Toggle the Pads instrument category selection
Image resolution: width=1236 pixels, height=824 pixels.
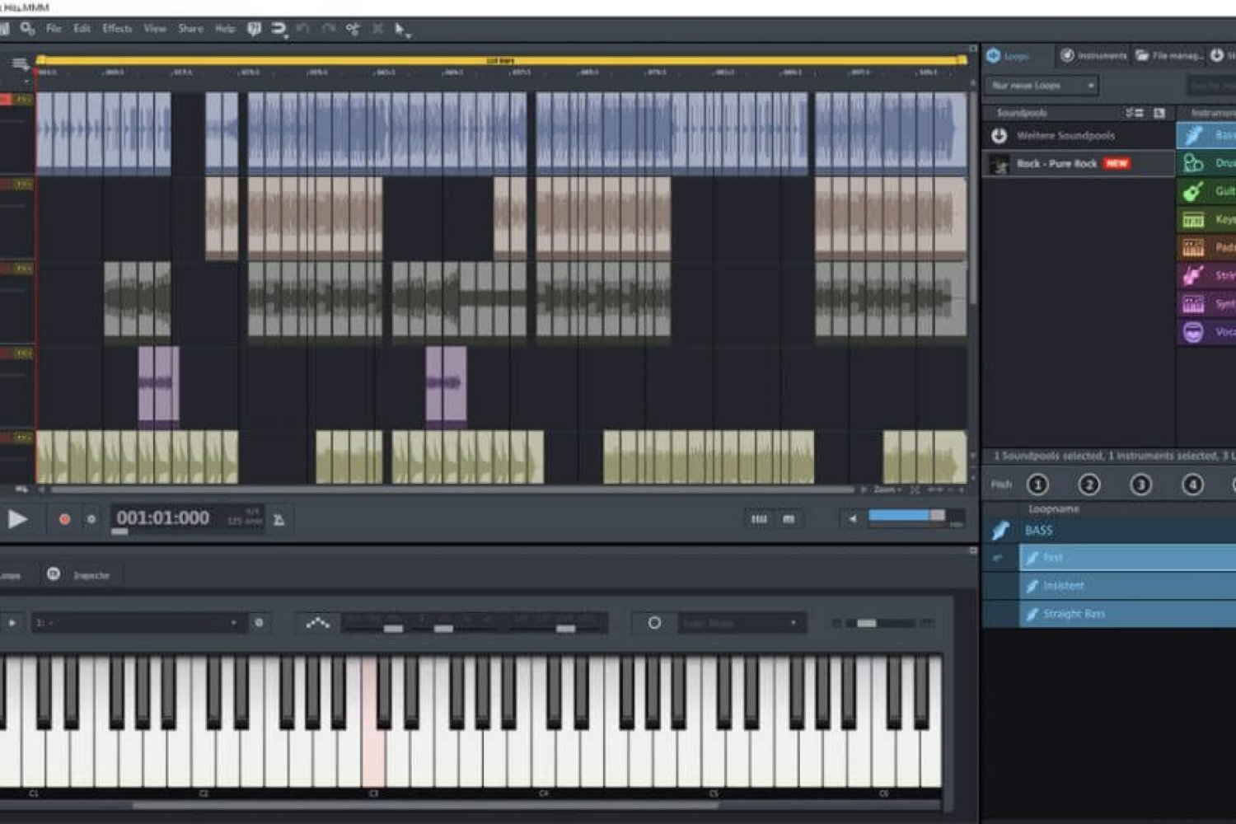(1211, 248)
